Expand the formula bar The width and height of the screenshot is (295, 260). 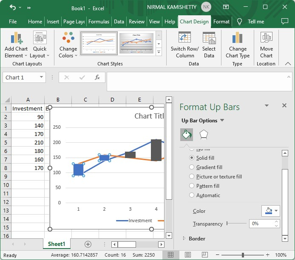(x=289, y=76)
